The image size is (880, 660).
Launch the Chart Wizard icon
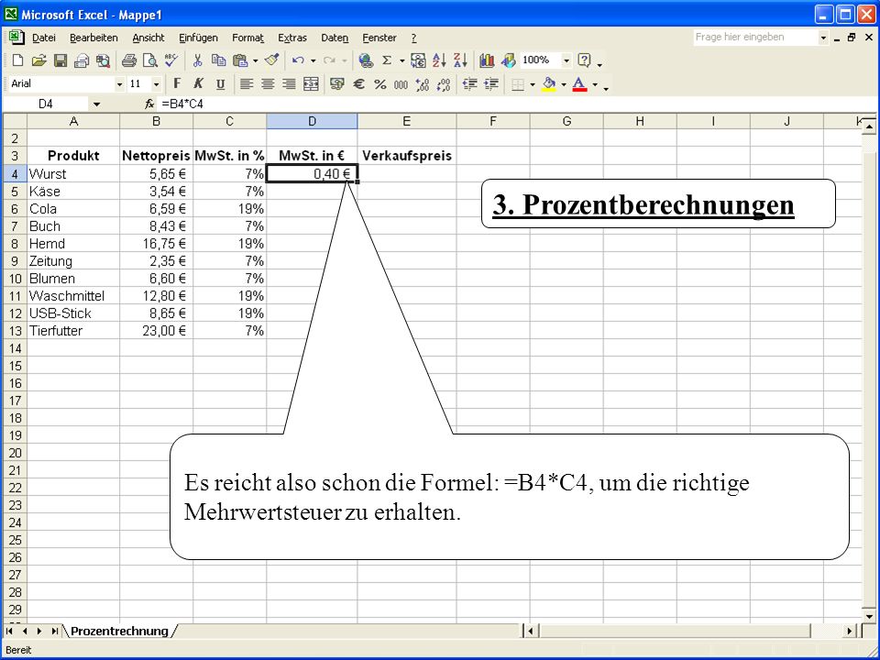pos(487,60)
